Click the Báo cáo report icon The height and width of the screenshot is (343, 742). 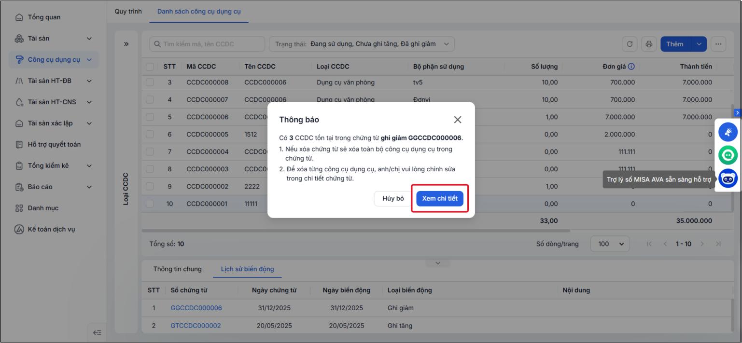[19, 187]
